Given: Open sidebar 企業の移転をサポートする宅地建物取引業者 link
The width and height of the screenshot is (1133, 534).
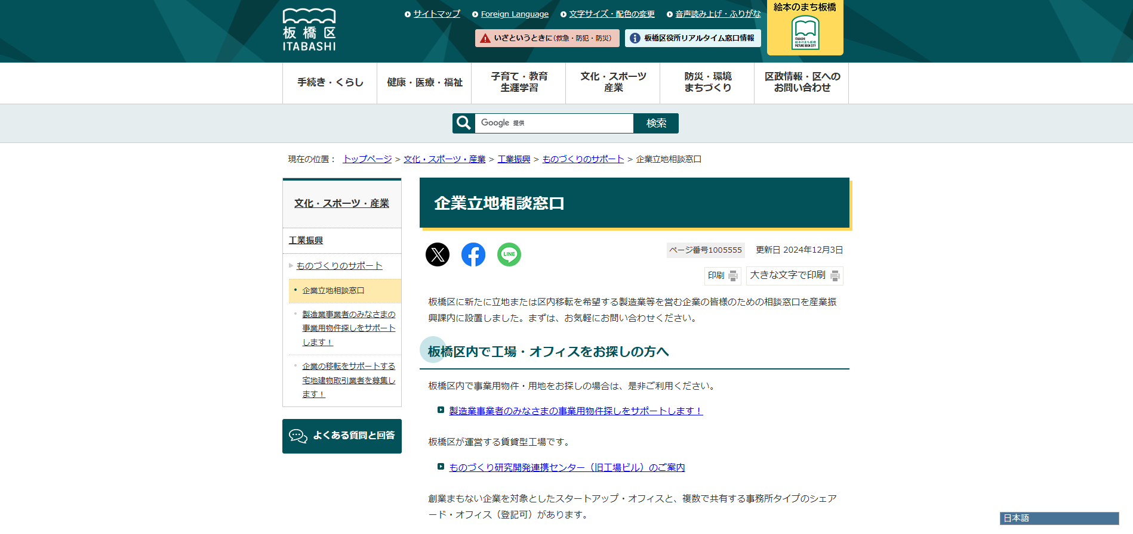Looking at the screenshot, I should click(349, 380).
